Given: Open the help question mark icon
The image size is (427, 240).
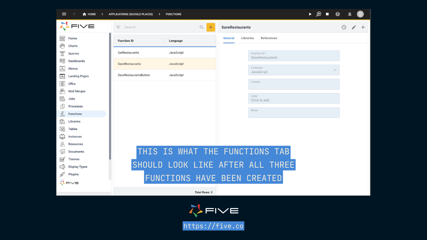Looking at the screenshot, I should pyautogui.click(x=338, y=14).
